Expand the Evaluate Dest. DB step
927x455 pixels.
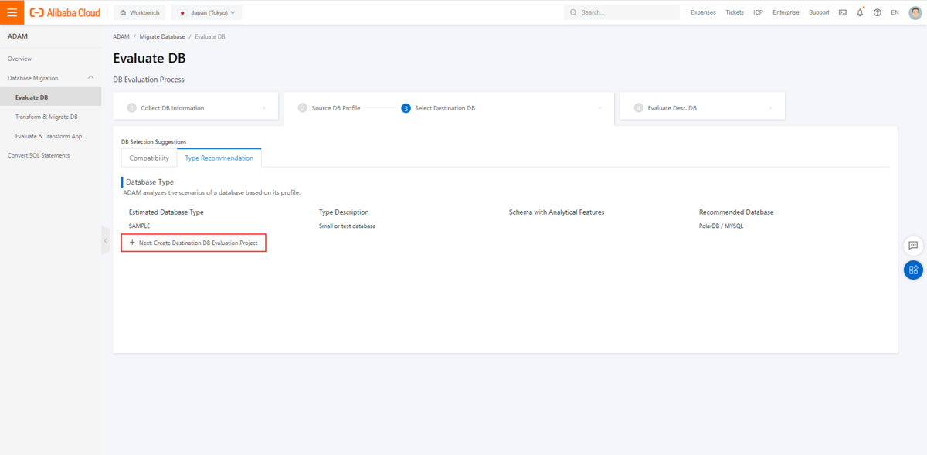coord(702,108)
